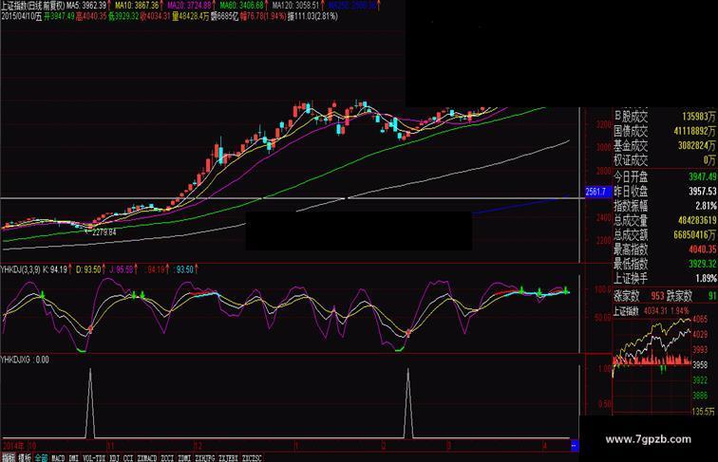Switch to the 全部 indicator tab
718x462 pixels.
(x=41, y=458)
